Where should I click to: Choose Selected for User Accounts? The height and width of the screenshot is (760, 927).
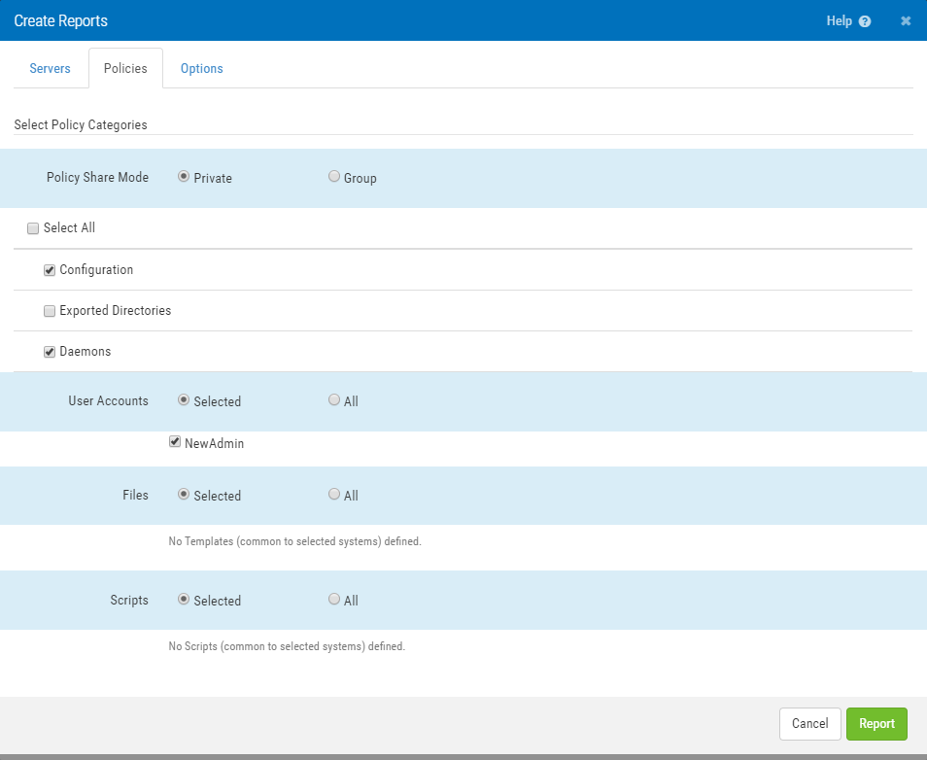point(184,400)
